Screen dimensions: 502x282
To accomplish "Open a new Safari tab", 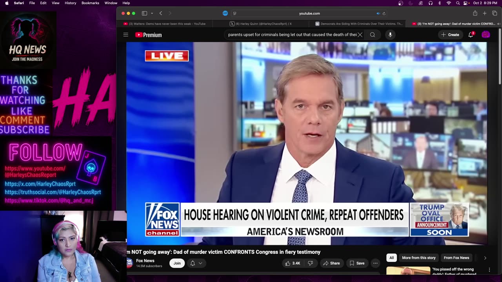I will [x=485, y=13].
